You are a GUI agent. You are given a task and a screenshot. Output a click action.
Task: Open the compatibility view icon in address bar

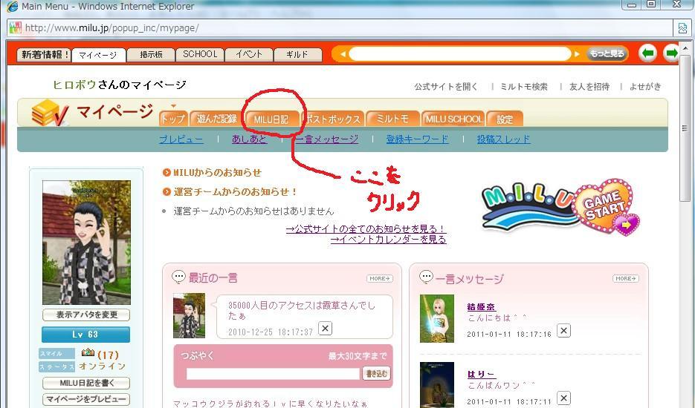(682, 28)
